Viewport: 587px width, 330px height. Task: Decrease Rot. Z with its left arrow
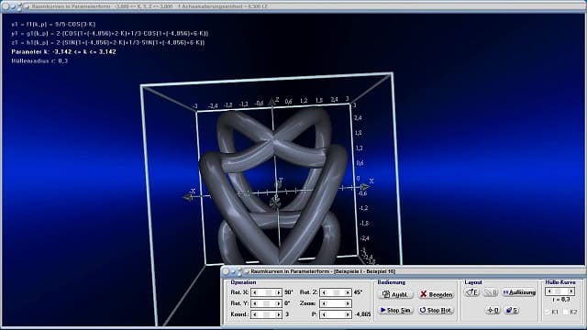(324, 292)
